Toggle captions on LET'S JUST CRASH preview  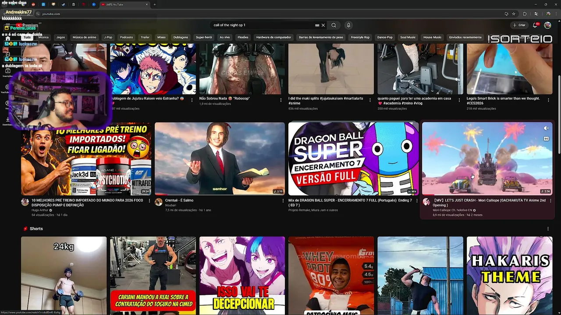pyautogui.click(x=546, y=139)
